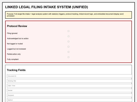Focus the Method text field
Image resolution: width=137 pixels, height=102 pixels.
tap(70, 100)
